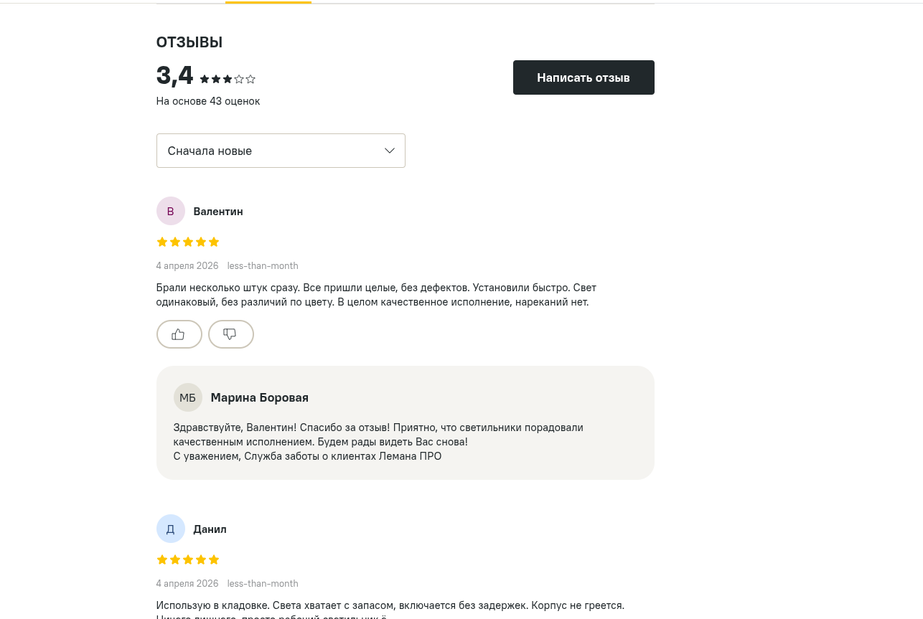The image size is (923, 619).
Task: Click "less-than-month" label on Данил's review
Action: (263, 583)
